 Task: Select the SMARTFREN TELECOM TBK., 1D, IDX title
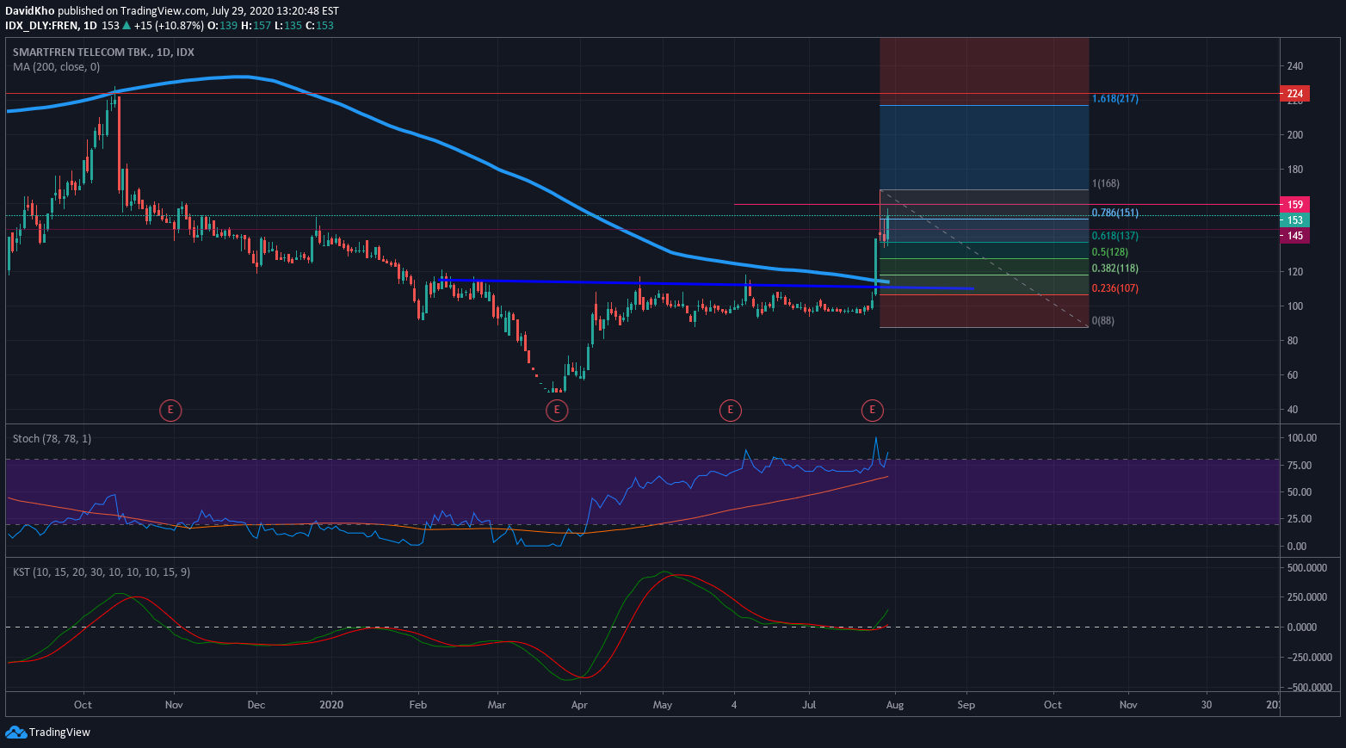pyautogui.click(x=103, y=53)
